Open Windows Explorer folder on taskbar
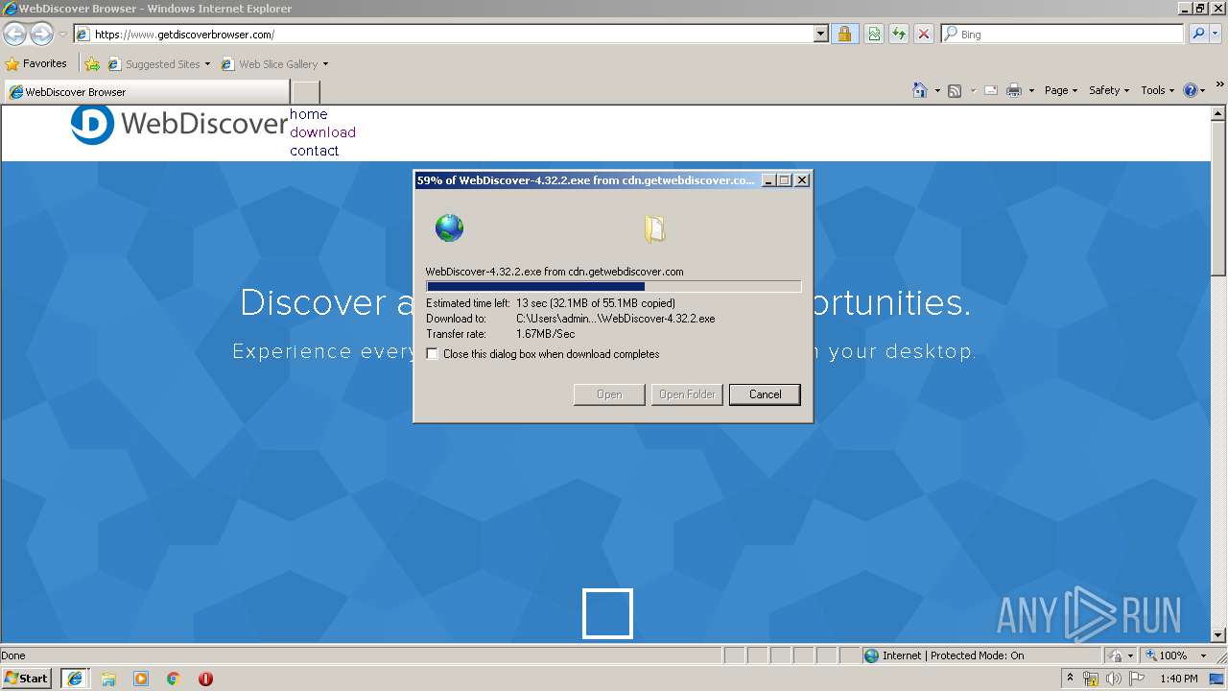1228x691 pixels. (108, 679)
